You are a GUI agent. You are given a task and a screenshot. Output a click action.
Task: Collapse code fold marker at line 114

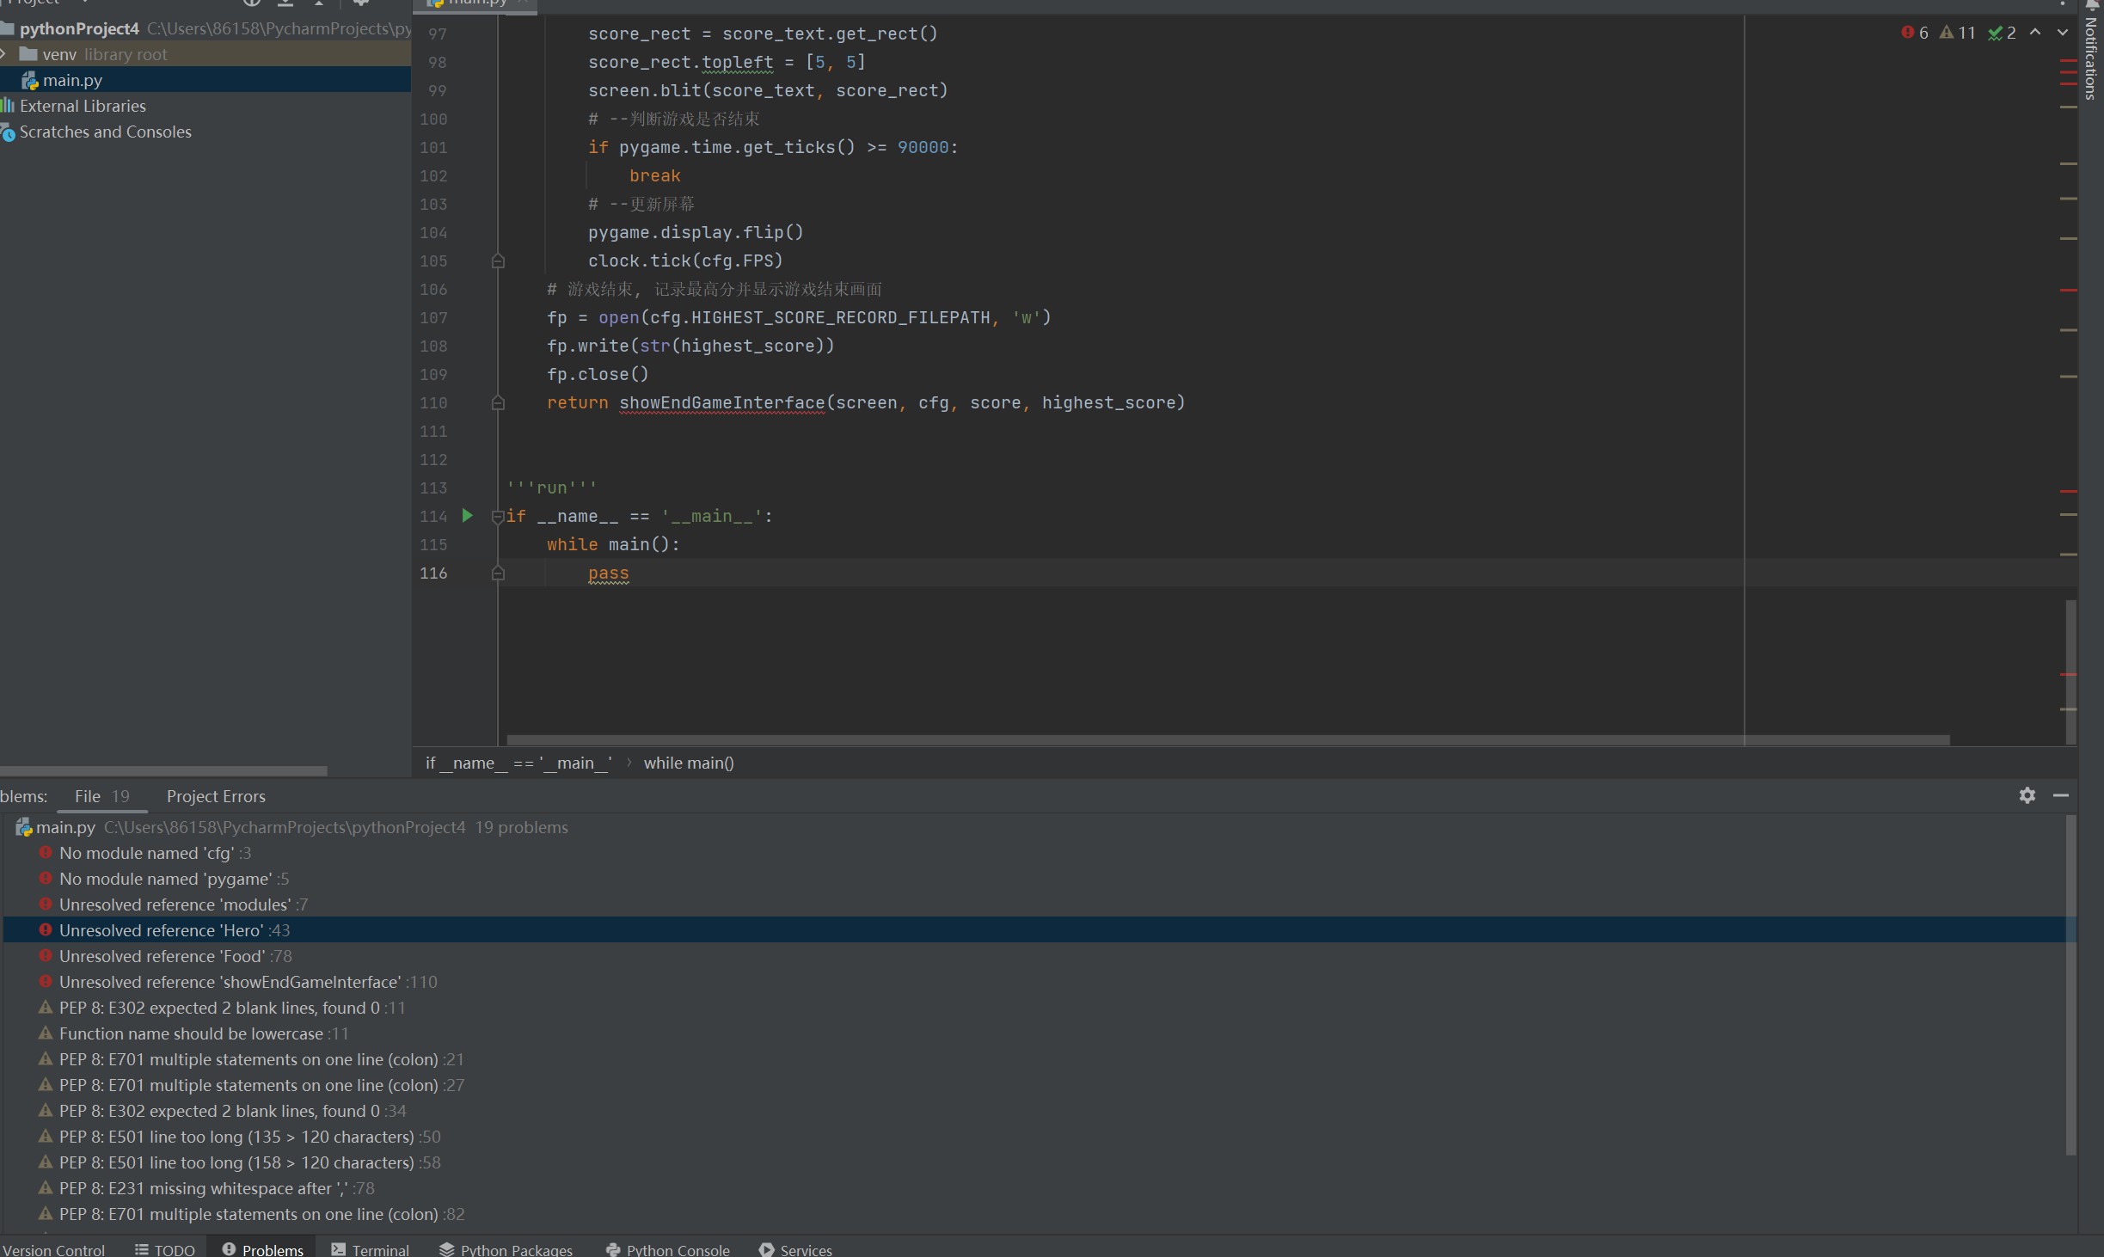(497, 517)
